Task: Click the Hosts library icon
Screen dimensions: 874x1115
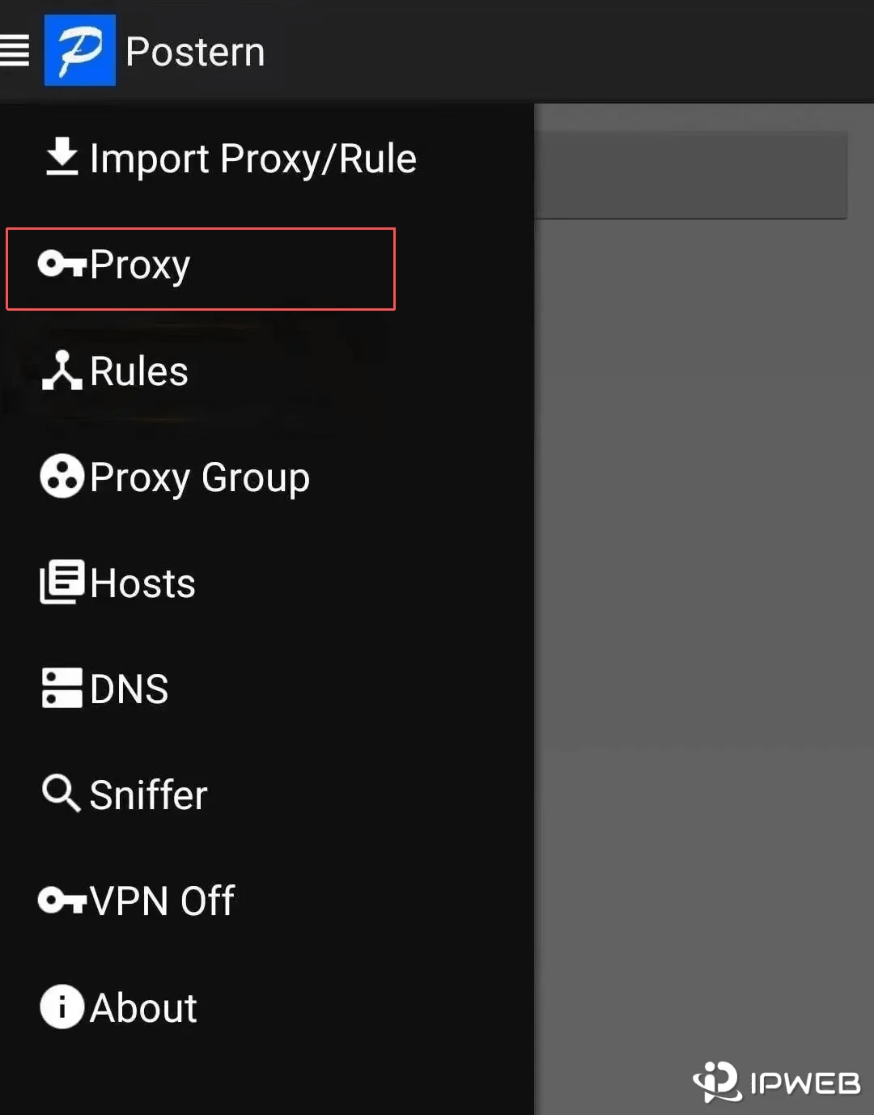Action: click(x=62, y=582)
